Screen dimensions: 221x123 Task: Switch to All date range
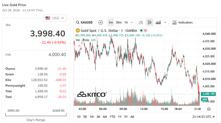(132, 117)
